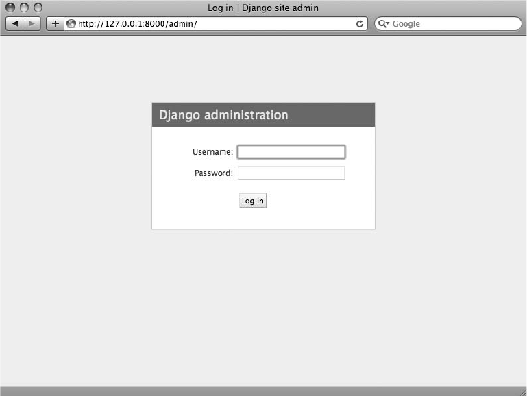Click the address bar URL field
This screenshot has height=396, width=527.
215,24
